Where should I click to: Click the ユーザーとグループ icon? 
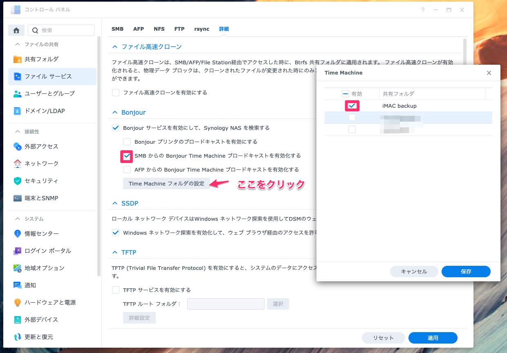18,93
